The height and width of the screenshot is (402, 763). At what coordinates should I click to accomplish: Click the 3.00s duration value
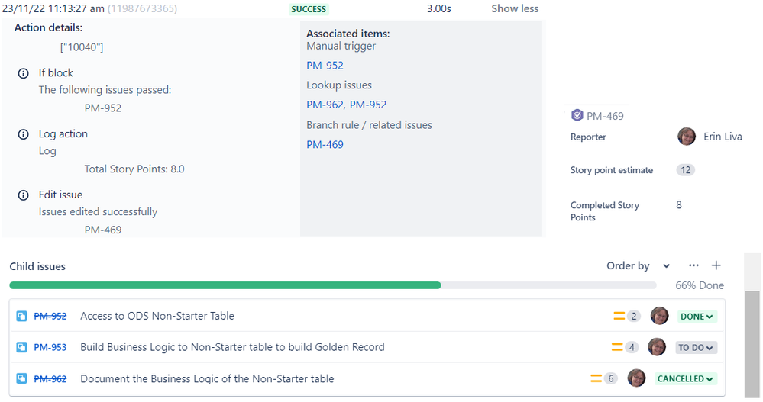(x=439, y=8)
